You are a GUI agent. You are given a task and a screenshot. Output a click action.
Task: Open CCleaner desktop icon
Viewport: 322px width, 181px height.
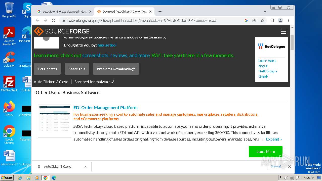pyautogui.click(x=9, y=59)
